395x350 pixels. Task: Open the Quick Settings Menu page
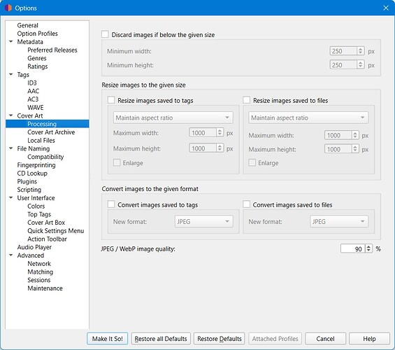coord(56,231)
